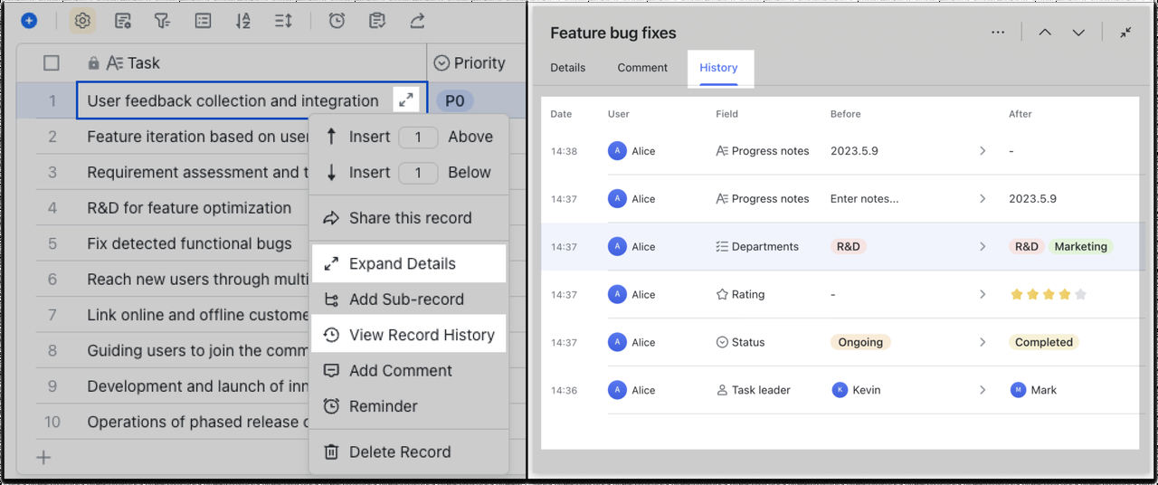Click the plus icon below row 10
1158x485 pixels.
(43, 458)
